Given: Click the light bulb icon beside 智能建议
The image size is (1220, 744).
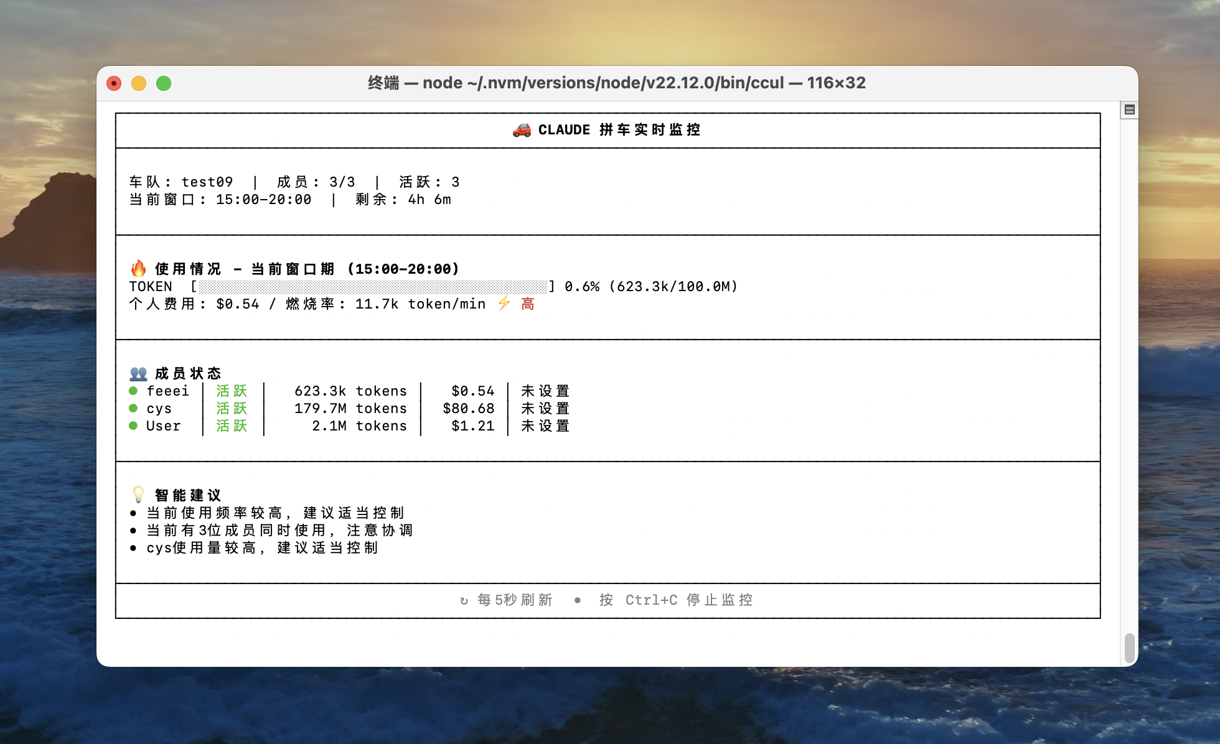Looking at the screenshot, I should click(x=138, y=495).
